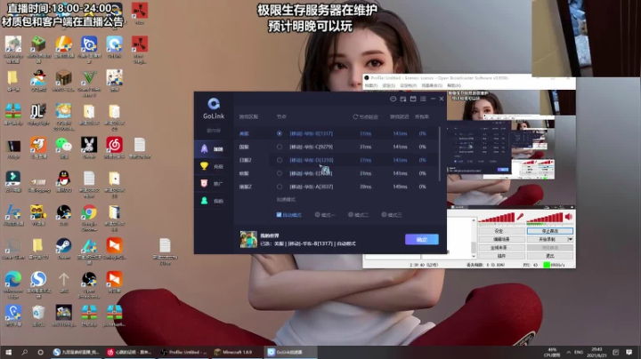Click the Minecraft game thumbnail in GoLink

tap(248, 239)
